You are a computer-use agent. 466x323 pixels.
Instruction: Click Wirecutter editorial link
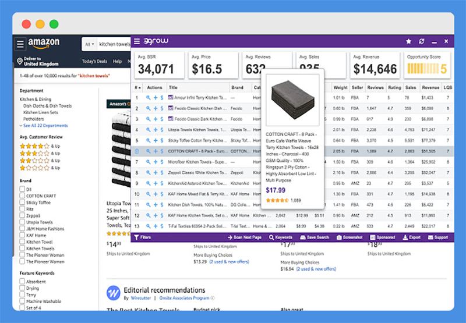[140, 298]
